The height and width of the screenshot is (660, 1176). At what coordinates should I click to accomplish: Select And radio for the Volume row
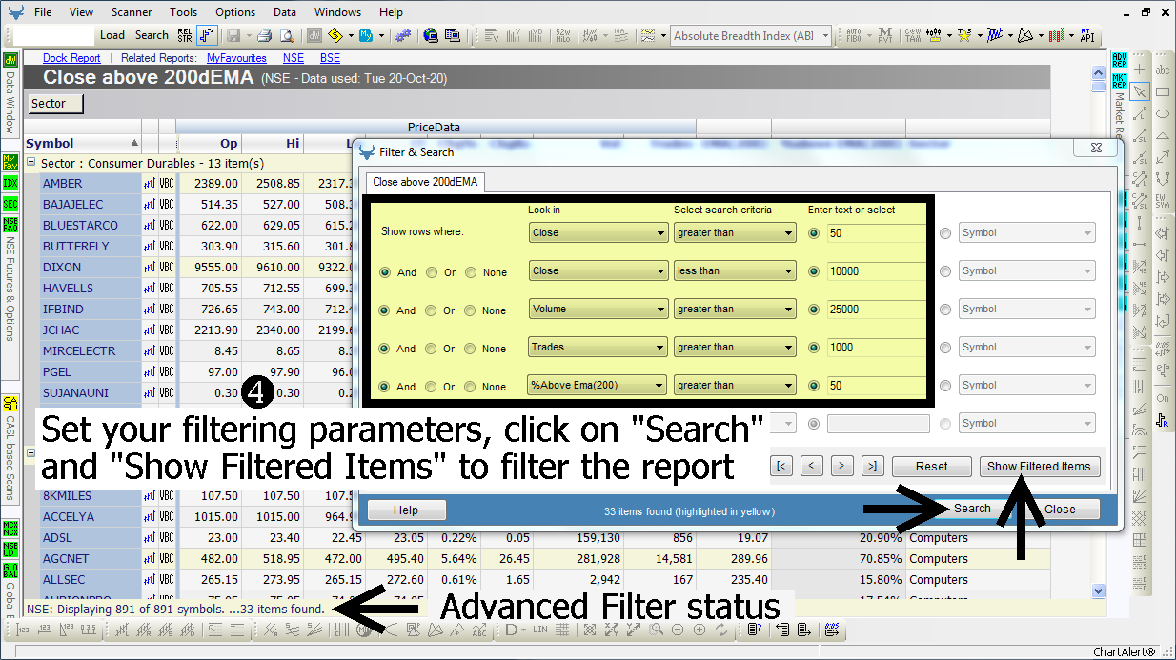[386, 310]
